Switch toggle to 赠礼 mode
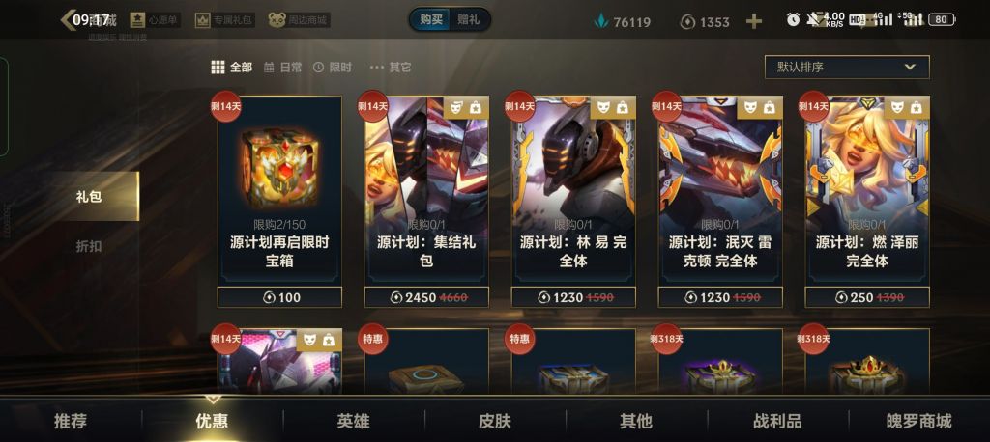Image resolution: width=990 pixels, height=442 pixels. (469, 19)
